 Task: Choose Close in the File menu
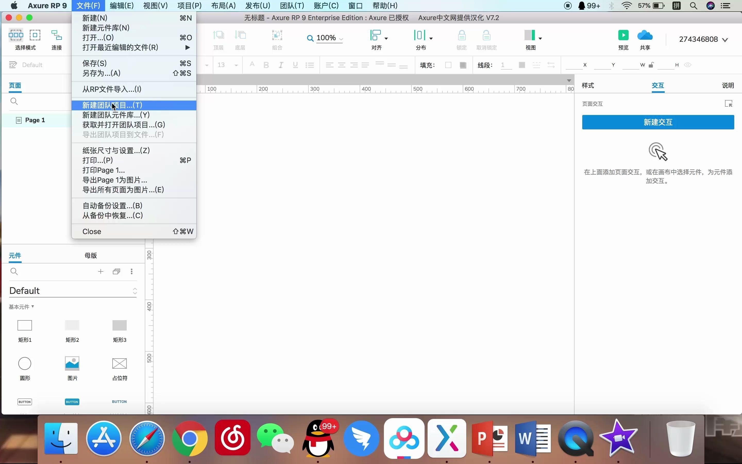[134, 231]
